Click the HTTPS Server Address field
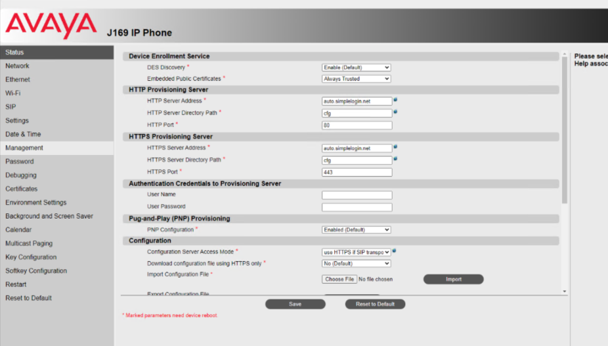The width and height of the screenshot is (608, 346). click(357, 148)
